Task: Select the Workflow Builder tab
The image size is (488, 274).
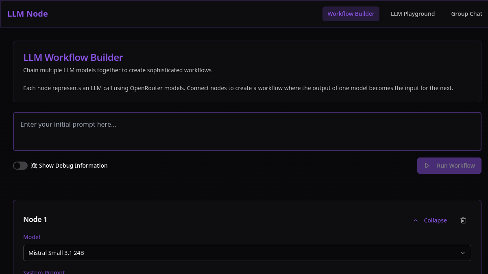Action: [x=351, y=14]
